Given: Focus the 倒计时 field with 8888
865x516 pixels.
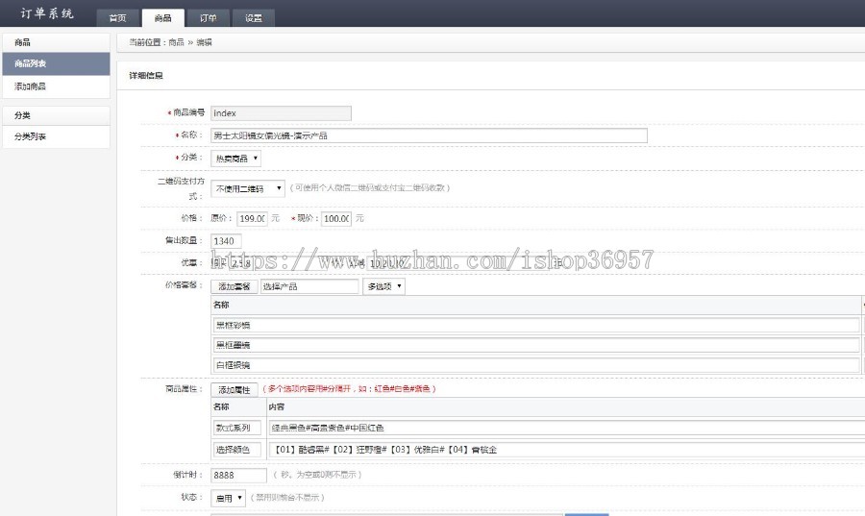Looking at the screenshot, I should [239, 476].
